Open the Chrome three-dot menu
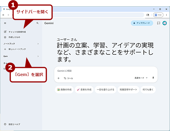 coord(166,15)
